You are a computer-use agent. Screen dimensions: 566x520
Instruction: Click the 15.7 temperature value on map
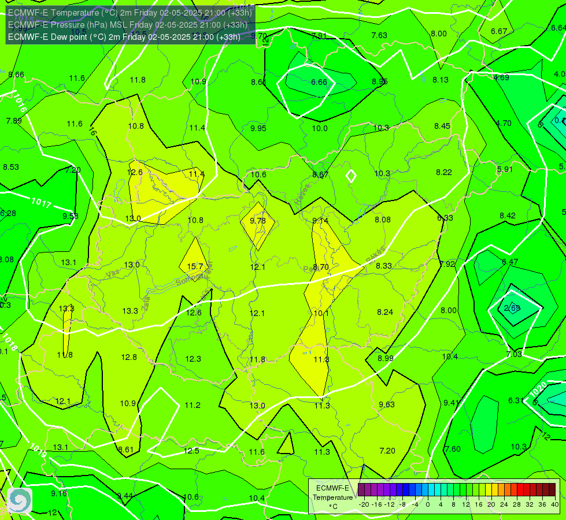(x=195, y=266)
